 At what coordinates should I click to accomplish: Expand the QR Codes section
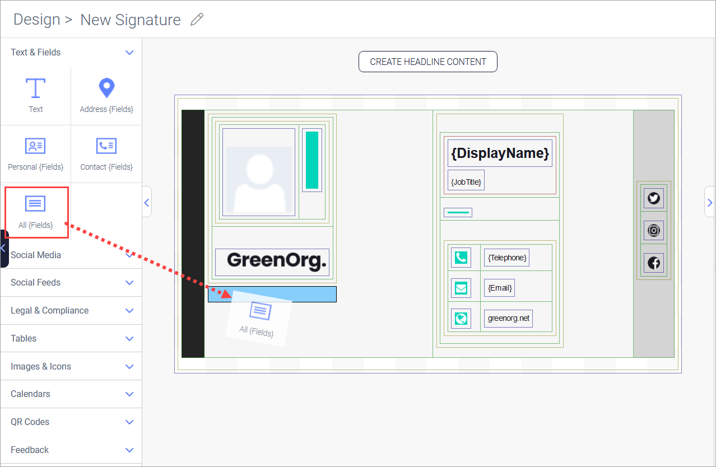click(x=71, y=422)
